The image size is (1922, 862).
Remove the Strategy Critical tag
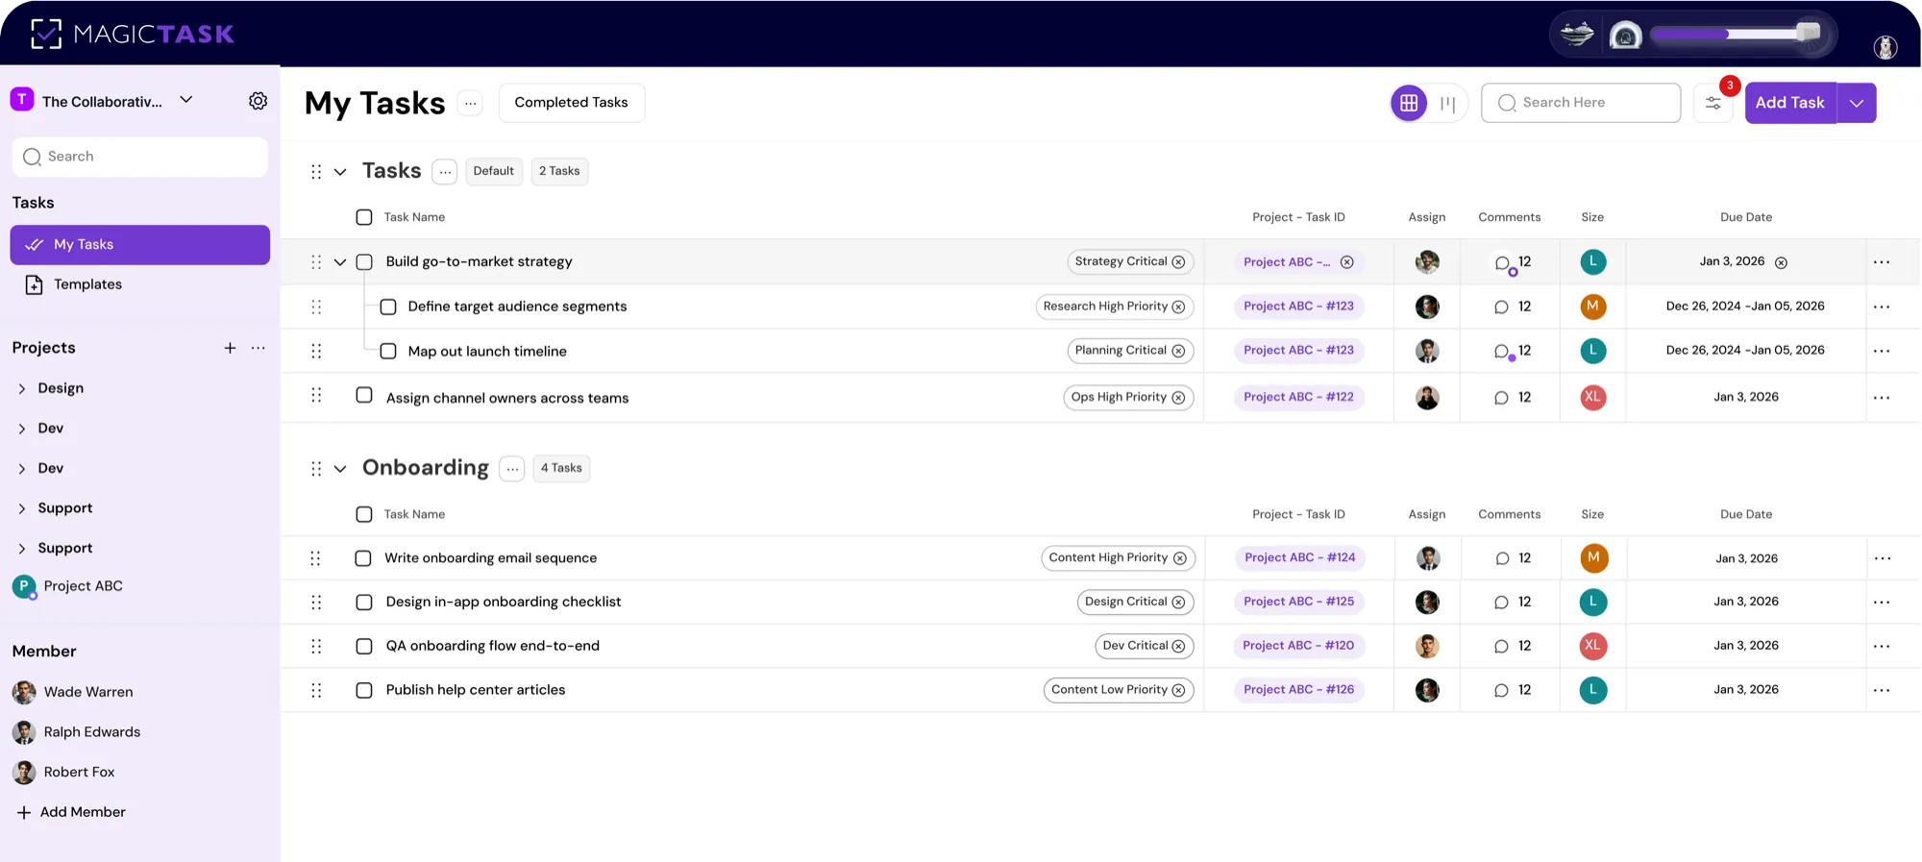coord(1178,262)
